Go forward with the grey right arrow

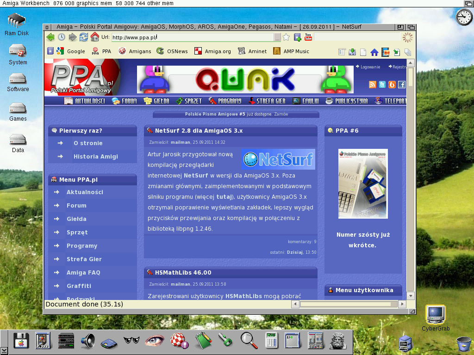[x=73, y=37]
